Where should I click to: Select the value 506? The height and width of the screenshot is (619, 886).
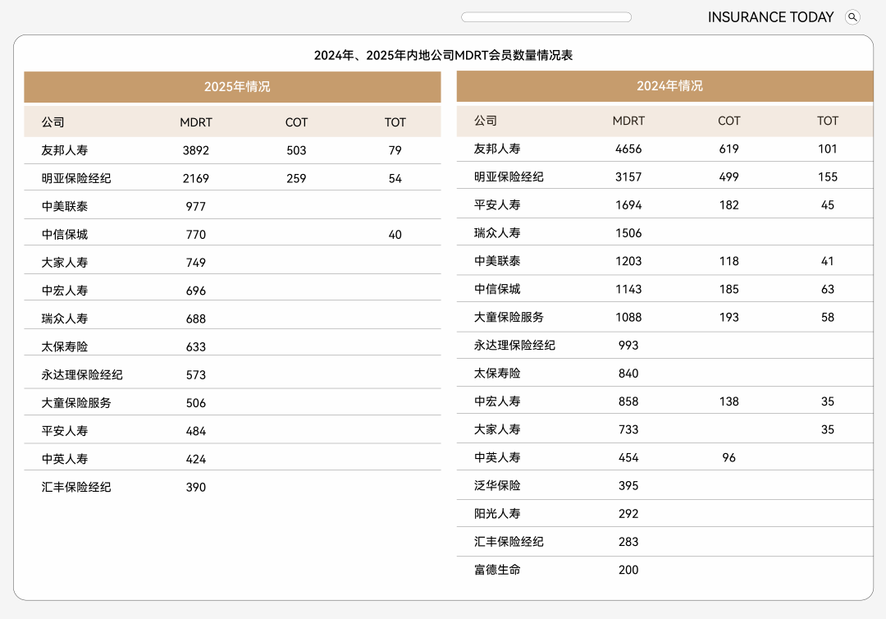click(196, 403)
